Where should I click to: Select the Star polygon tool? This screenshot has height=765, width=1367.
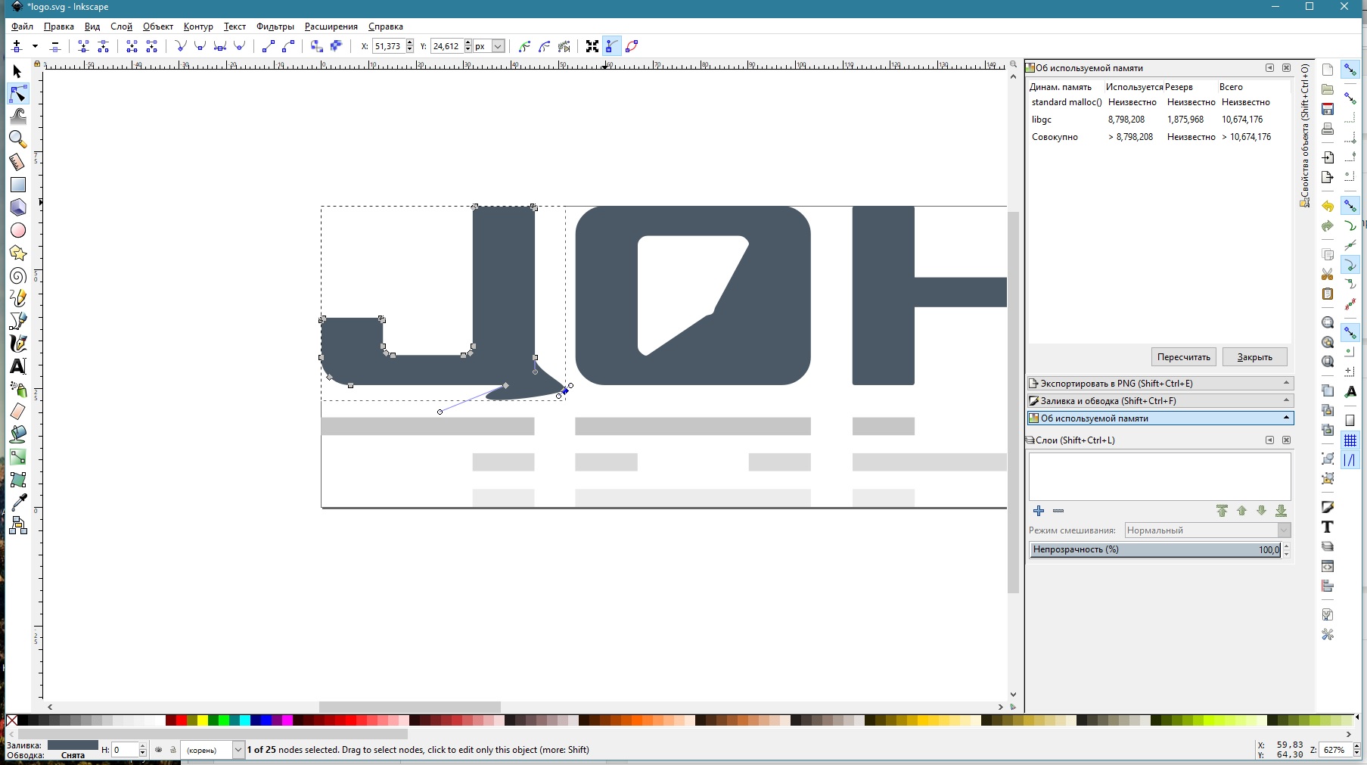[18, 253]
